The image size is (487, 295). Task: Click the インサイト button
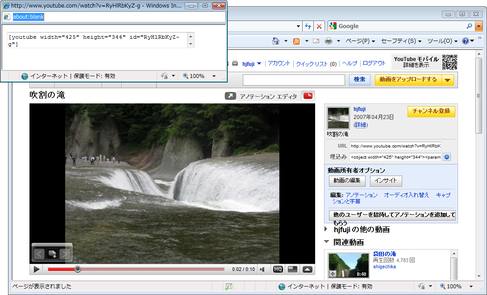pyautogui.click(x=386, y=180)
